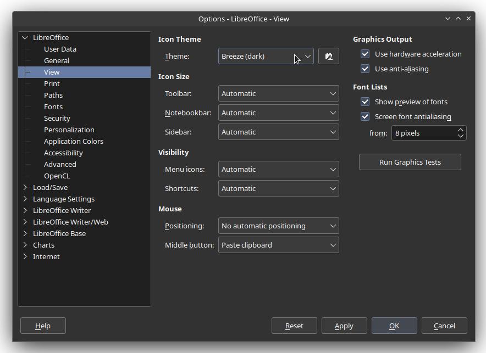The width and height of the screenshot is (486, 353).
Task: Open the icon Theme dropdown
Action: (x=266, y=56)
